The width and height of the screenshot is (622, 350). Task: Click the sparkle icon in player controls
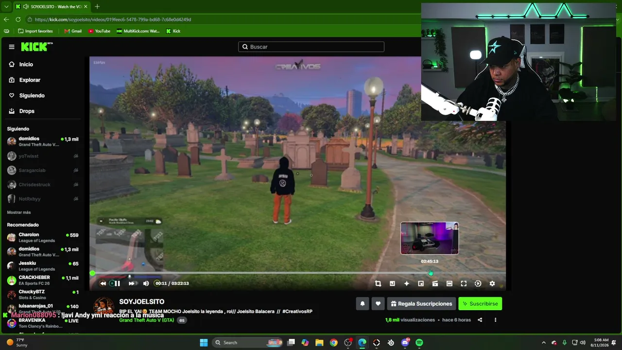[x=407, y=283]
